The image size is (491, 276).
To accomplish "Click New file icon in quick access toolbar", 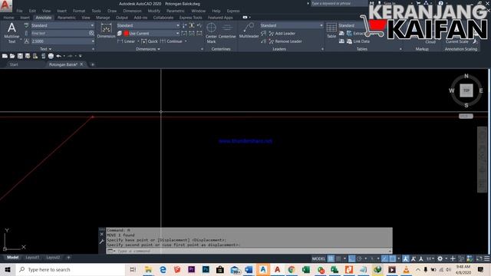I will point(5,56).
